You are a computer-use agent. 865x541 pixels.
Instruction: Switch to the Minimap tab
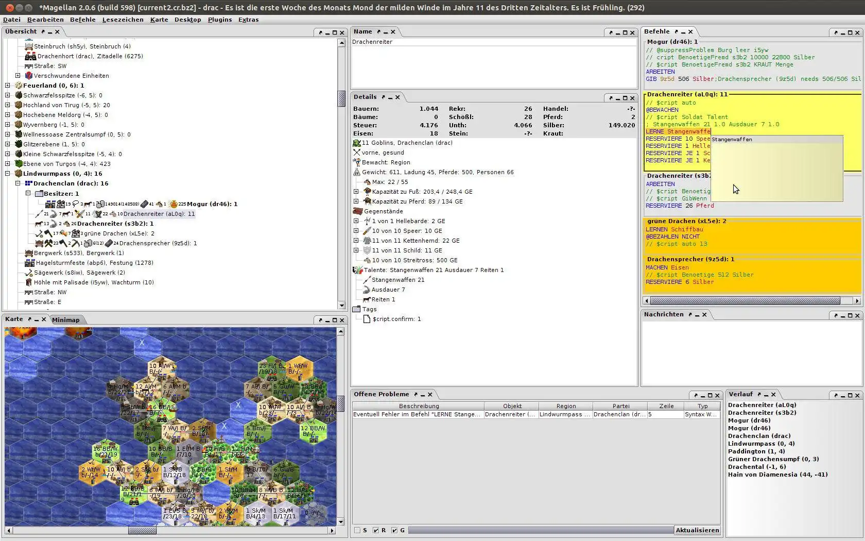point(66,320)
